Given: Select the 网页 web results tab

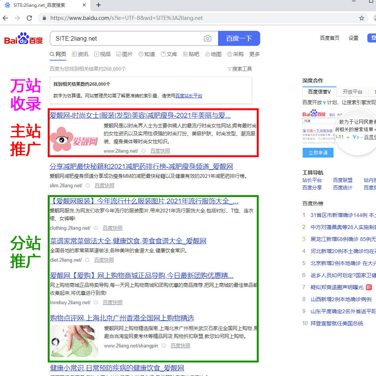Looking at the screenshot, I should [58, 54].
